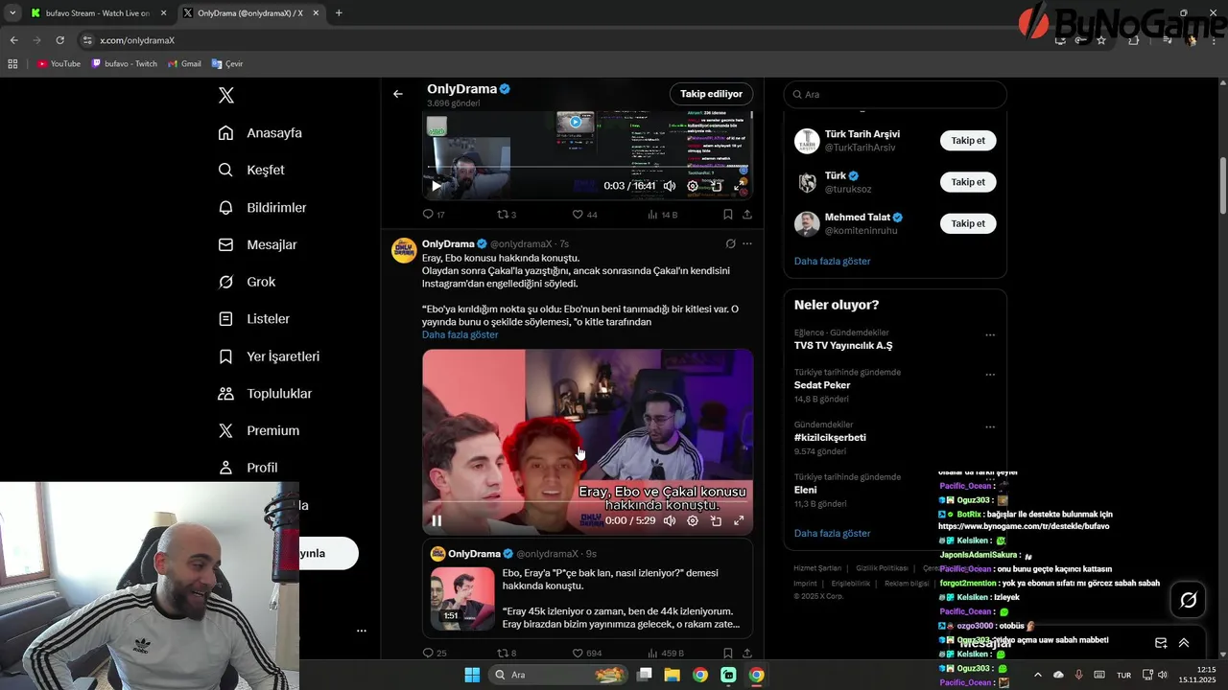This screenshot has width=1228, height=690.
Task: Open Topluluklar communities
Action: point(265,393)
